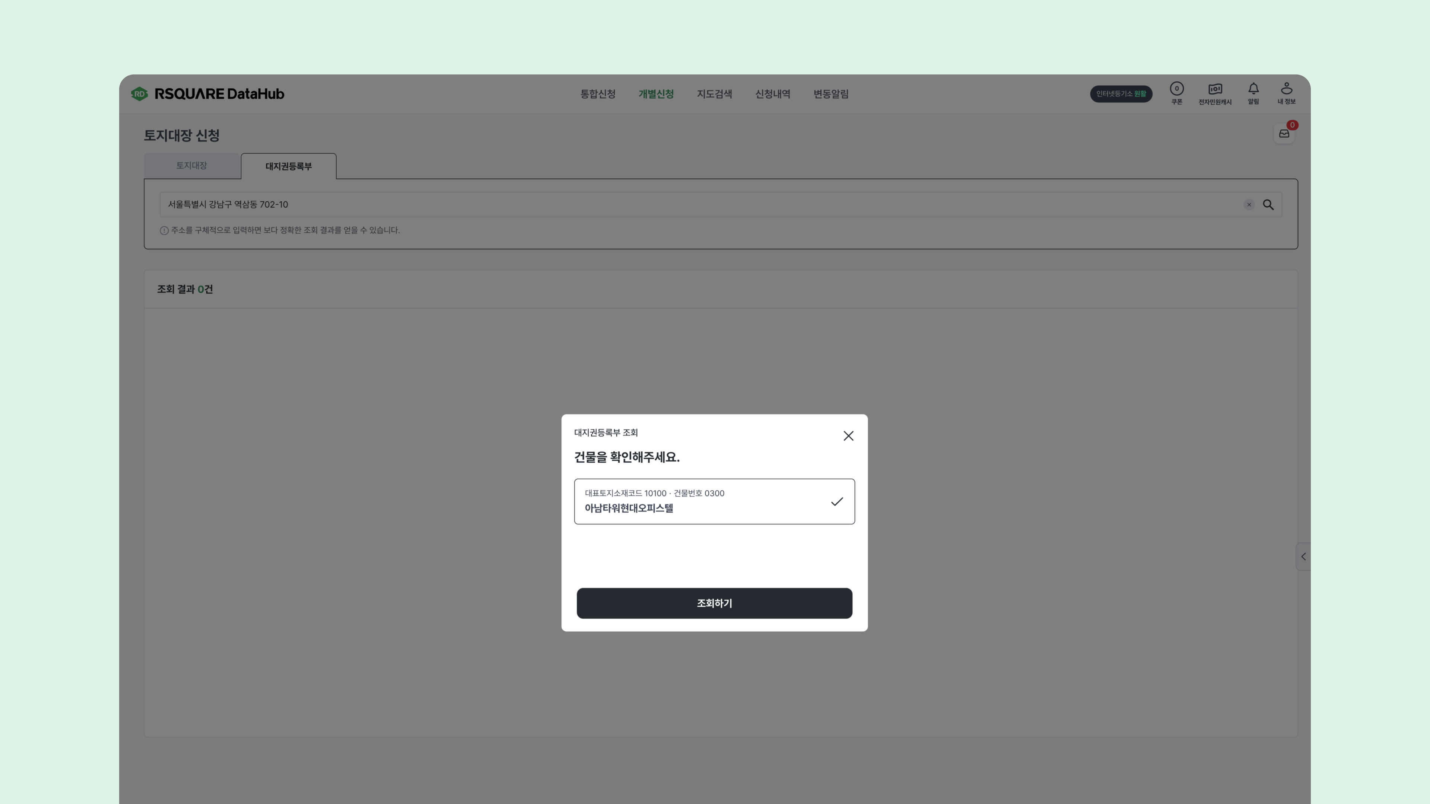The height and width of the screenshot is (804, 1430).
Task: Open the 지도검색 menu
Action: tap(715, 94)
